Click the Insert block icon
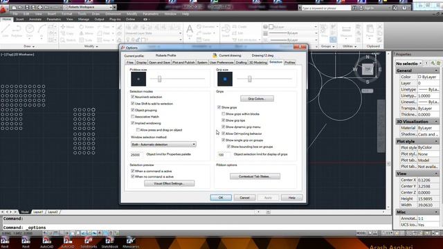Viewport: 443px width, 249px height. pyautogui.click(x=226, y=30)
